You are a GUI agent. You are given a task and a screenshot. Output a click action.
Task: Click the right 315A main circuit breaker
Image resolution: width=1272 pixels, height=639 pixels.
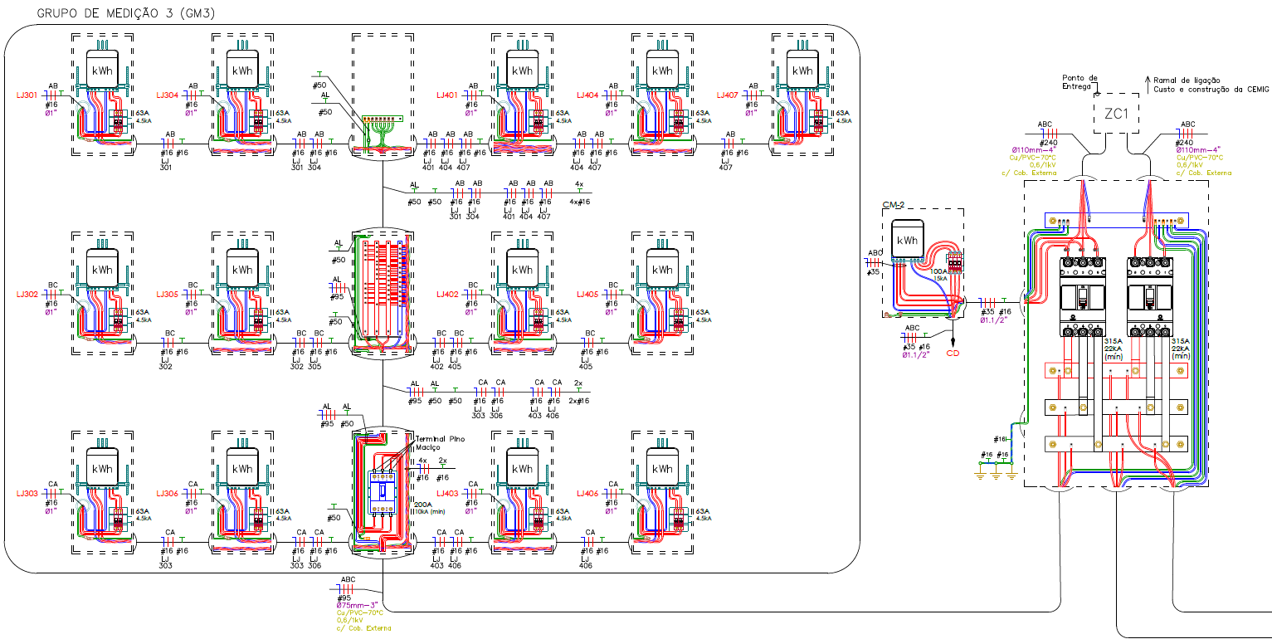click(1149, 297)
